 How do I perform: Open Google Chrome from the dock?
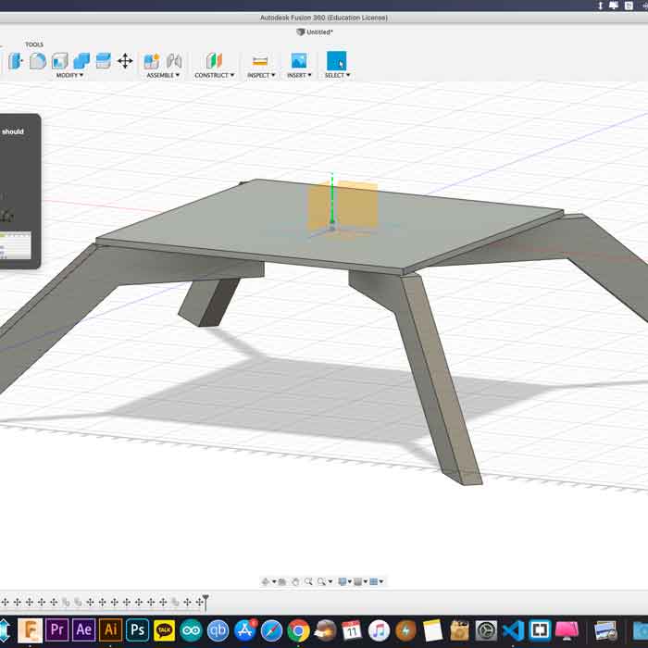298,630
